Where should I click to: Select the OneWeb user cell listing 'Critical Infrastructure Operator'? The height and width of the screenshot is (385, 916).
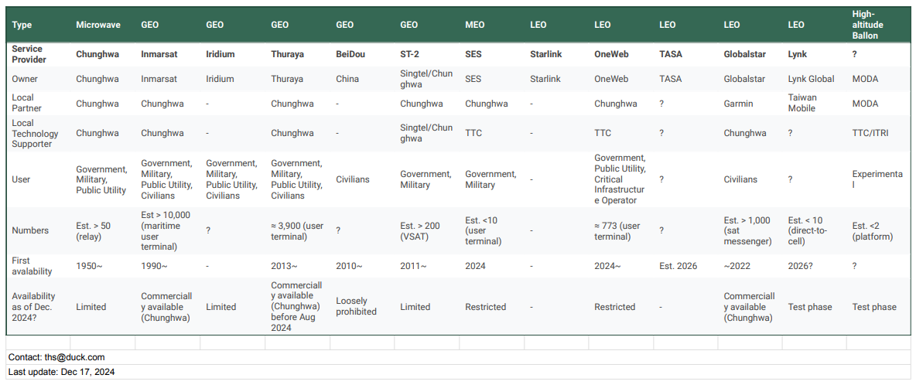coord(620,179)
